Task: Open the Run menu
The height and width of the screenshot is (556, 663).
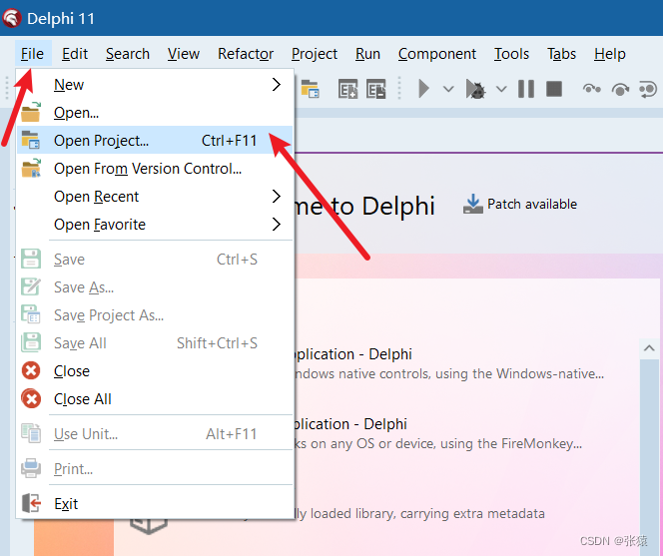Action: (367, 54)
